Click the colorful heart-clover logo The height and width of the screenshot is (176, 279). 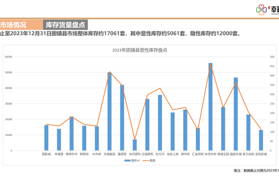click(x=261, y=10)
